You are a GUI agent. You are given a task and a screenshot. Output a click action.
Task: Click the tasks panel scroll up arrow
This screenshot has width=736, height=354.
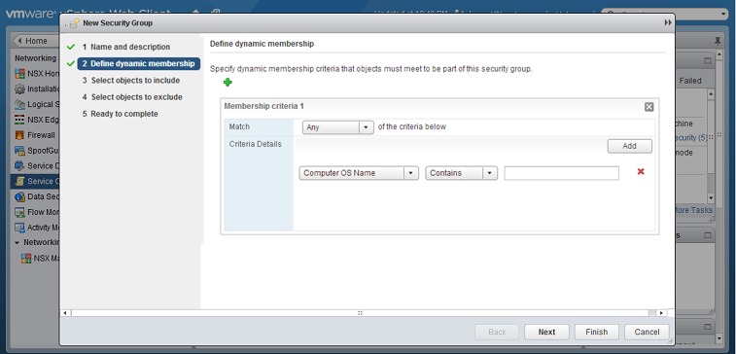coord(711,94)
